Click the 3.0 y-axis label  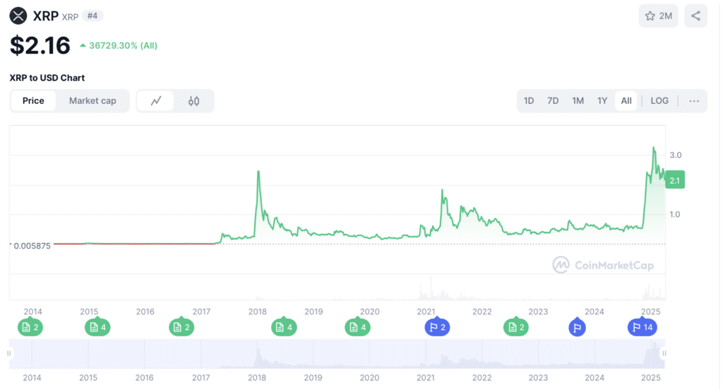click(676, 155)
